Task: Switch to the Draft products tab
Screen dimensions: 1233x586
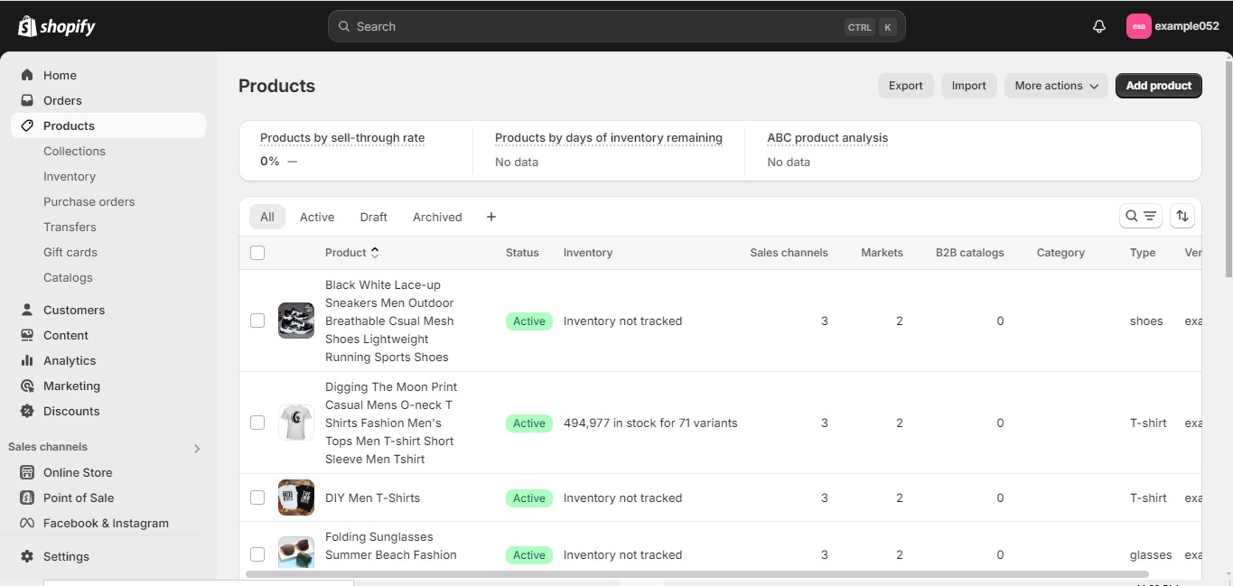Action: point(373,217)
